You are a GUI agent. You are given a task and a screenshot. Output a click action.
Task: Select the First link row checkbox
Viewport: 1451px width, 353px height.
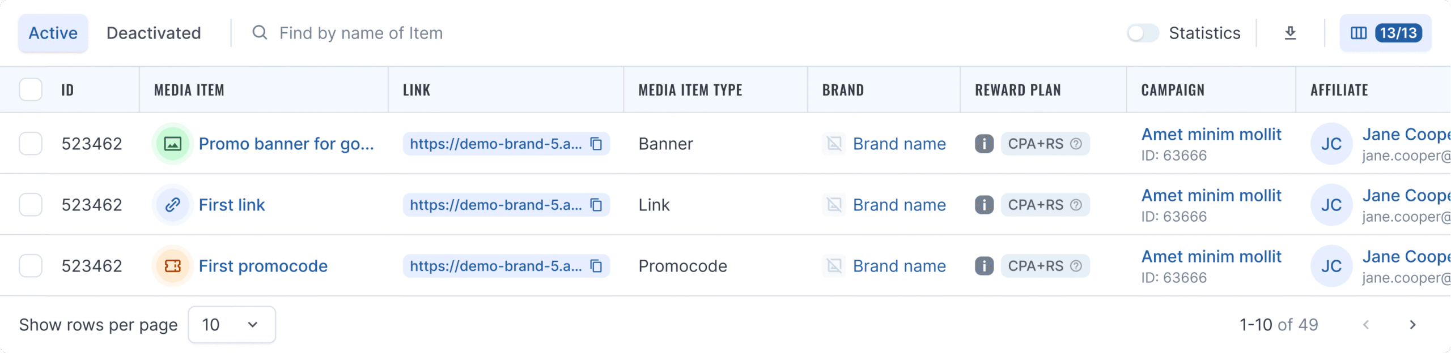(x=31, y=205)
